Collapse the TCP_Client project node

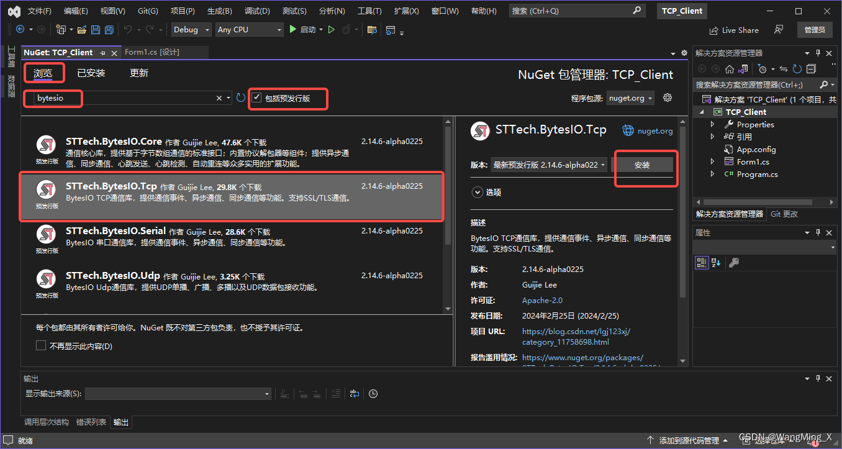(x=702, y=112)
